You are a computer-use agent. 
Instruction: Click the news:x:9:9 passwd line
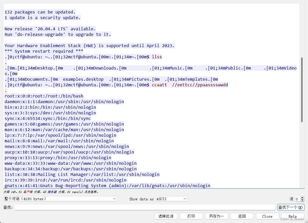coord(67,146)
